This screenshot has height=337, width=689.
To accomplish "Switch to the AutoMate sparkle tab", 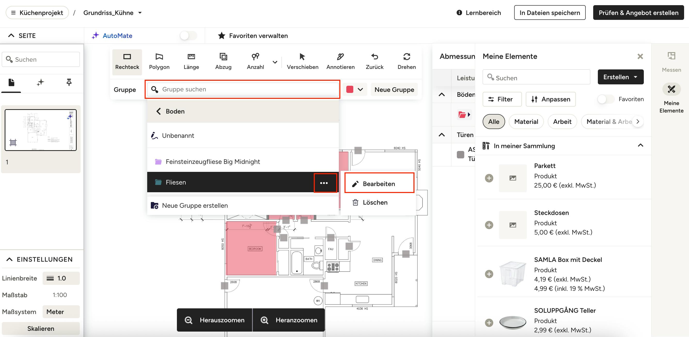I will [40, 83].
